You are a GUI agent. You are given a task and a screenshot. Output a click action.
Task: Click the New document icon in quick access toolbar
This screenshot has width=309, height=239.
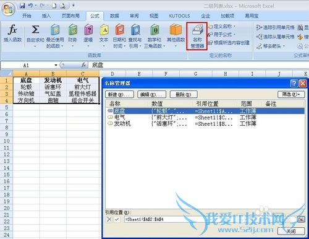pos(54,6)
